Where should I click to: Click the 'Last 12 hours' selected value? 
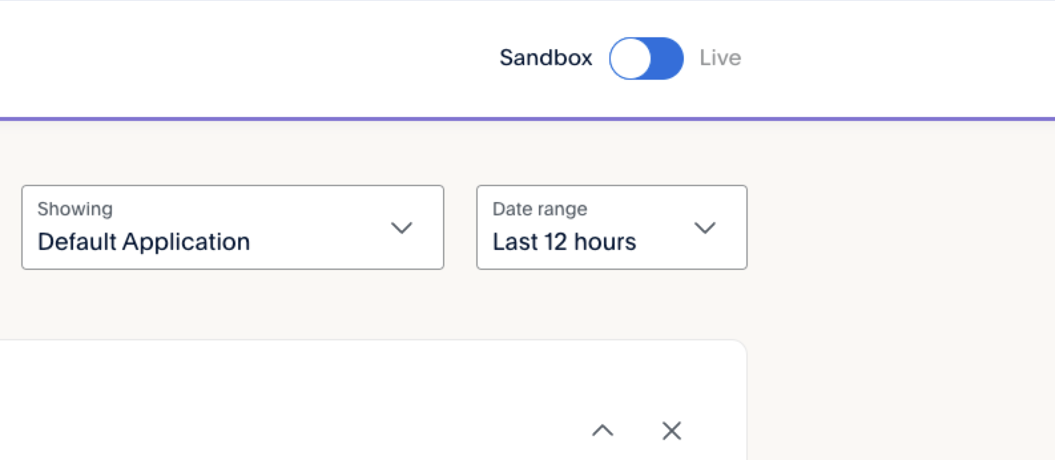pyautogui.click(x=564, y=241)
